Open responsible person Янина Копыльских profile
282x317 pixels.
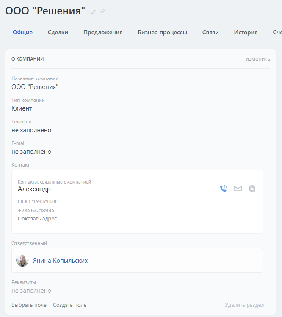(60, 261)
